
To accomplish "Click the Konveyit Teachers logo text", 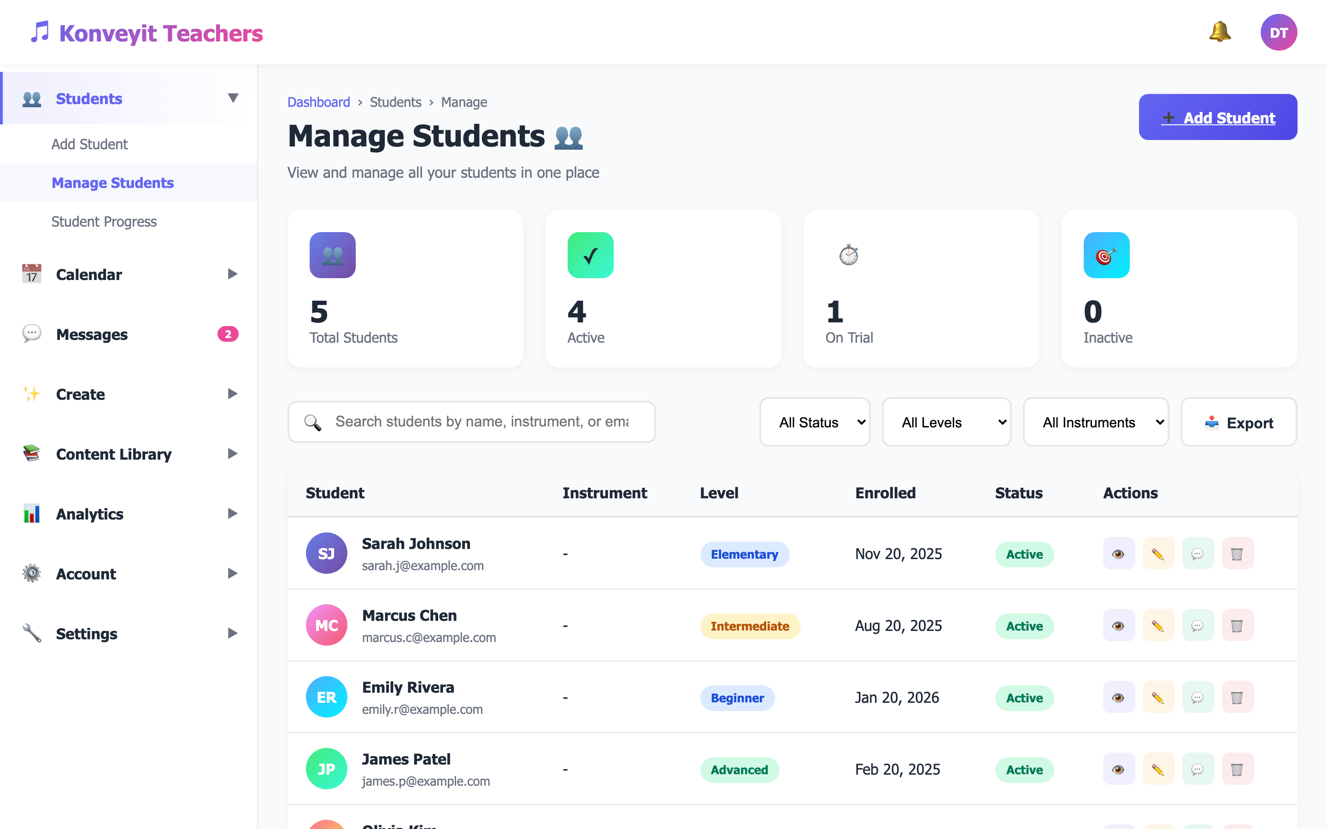I will coord(161,33).
